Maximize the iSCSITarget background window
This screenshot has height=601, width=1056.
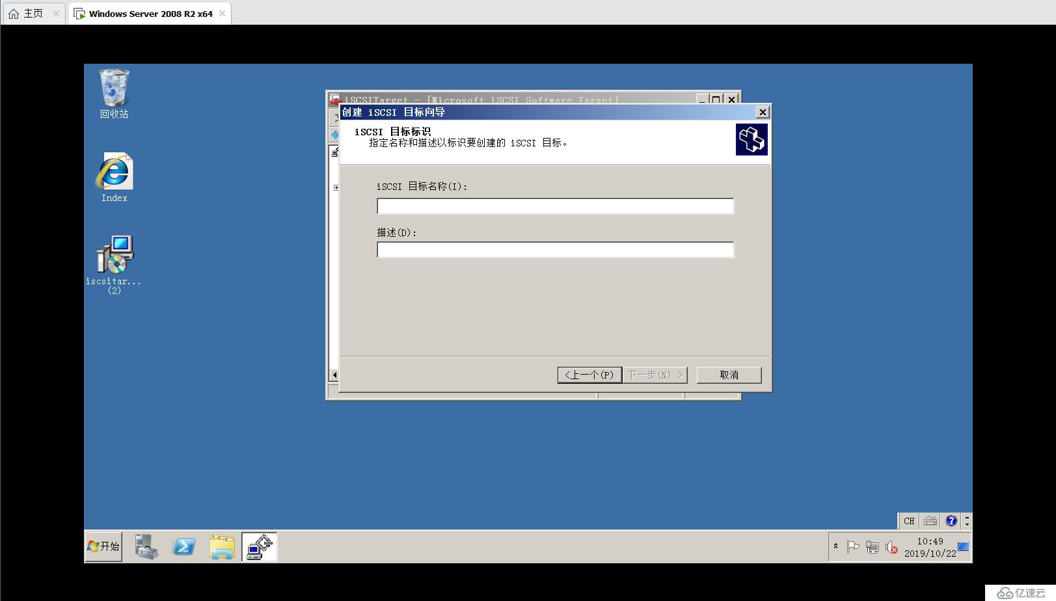pos(716,99)
